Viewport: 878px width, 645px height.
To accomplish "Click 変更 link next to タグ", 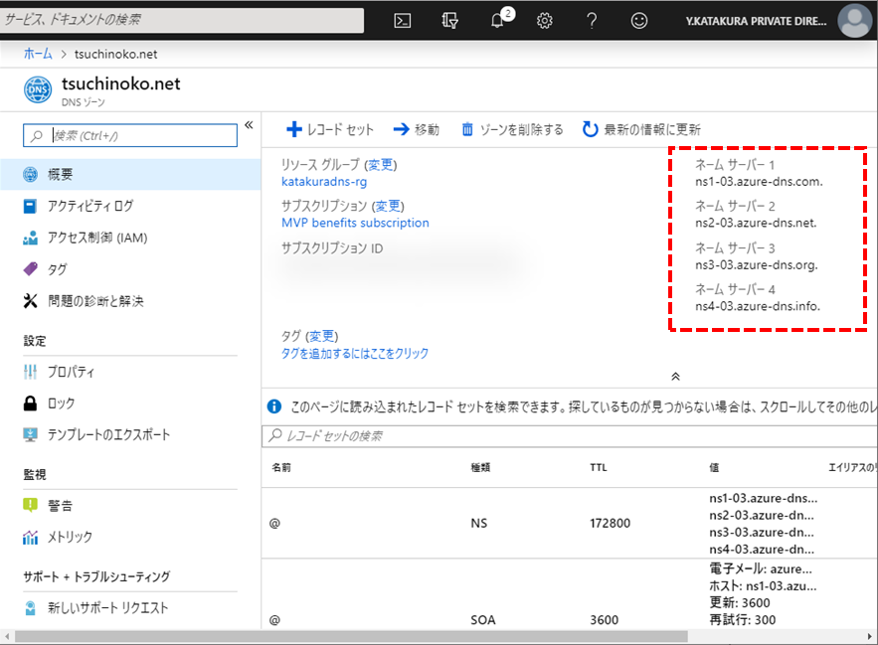I will (322, 336).
